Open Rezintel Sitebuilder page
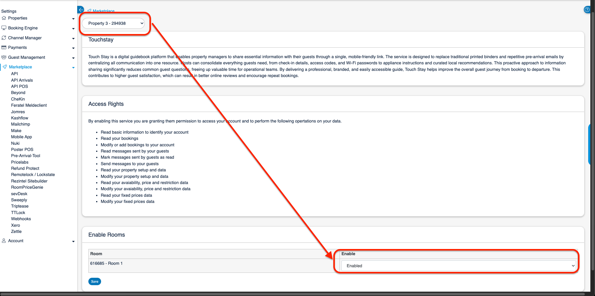Screen dimensions: 595x296 click(29, 181)
